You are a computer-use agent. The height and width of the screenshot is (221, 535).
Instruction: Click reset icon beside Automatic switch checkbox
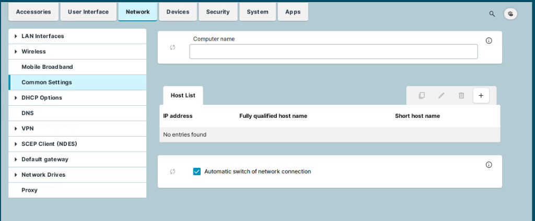click(173, 171)
